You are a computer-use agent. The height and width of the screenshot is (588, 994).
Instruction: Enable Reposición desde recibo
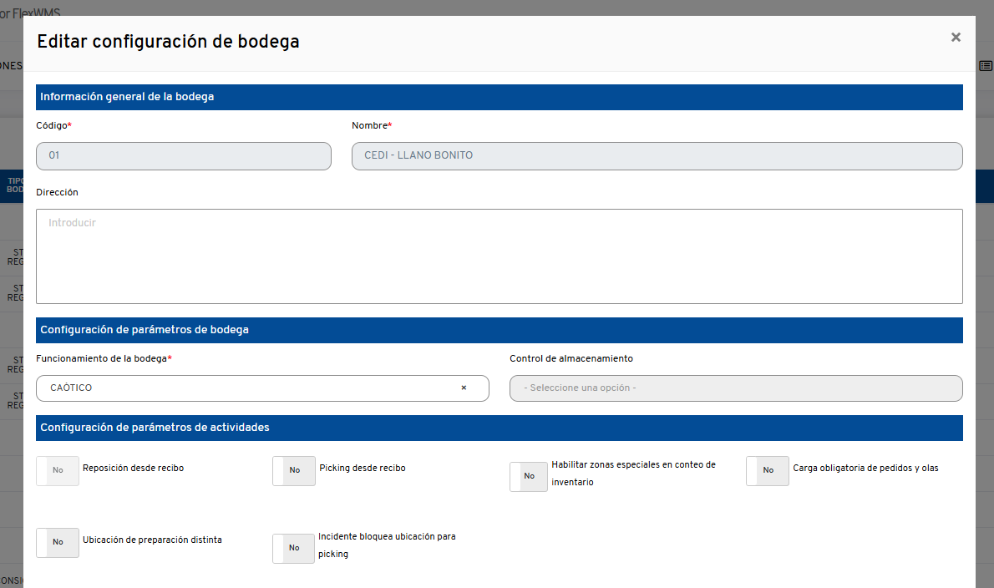pos(57,470)
